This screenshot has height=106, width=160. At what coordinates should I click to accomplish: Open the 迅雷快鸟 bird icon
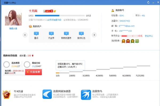pyautogui.click(x=86, y=95)
